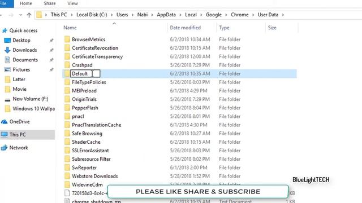362x203 pixels.
Task: Click inside the Default rename text box
Action: click(x=85, y=74)
